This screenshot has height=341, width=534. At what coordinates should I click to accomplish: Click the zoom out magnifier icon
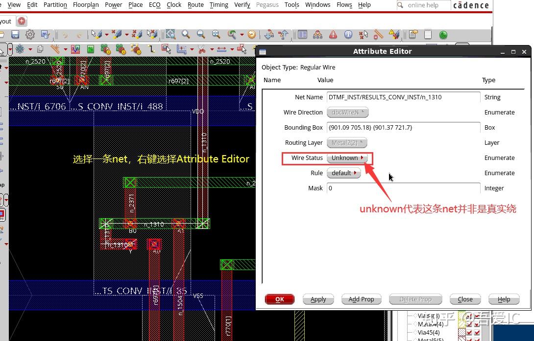201,34
